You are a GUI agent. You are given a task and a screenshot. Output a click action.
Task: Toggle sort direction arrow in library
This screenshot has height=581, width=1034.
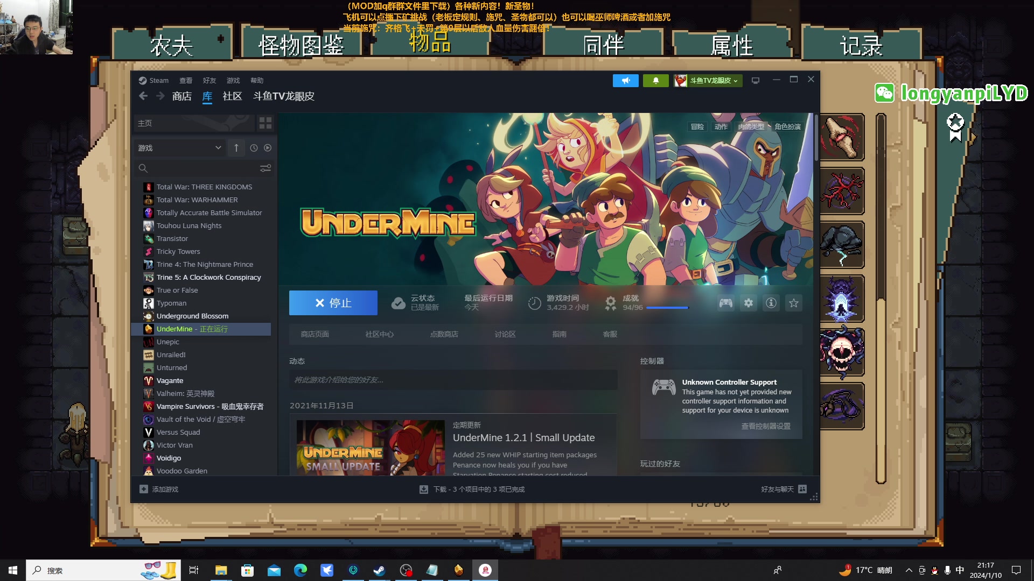[x=236, y=148]
